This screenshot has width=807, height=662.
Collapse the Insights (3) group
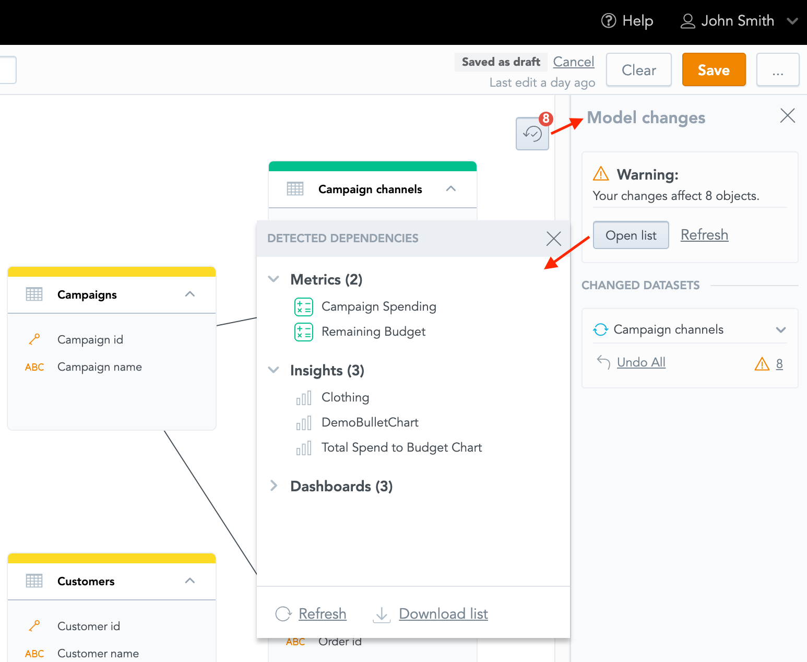click(x=274, y=370)
